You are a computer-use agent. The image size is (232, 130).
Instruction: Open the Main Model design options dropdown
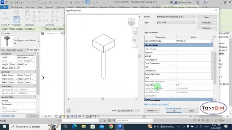coord(134,121)
